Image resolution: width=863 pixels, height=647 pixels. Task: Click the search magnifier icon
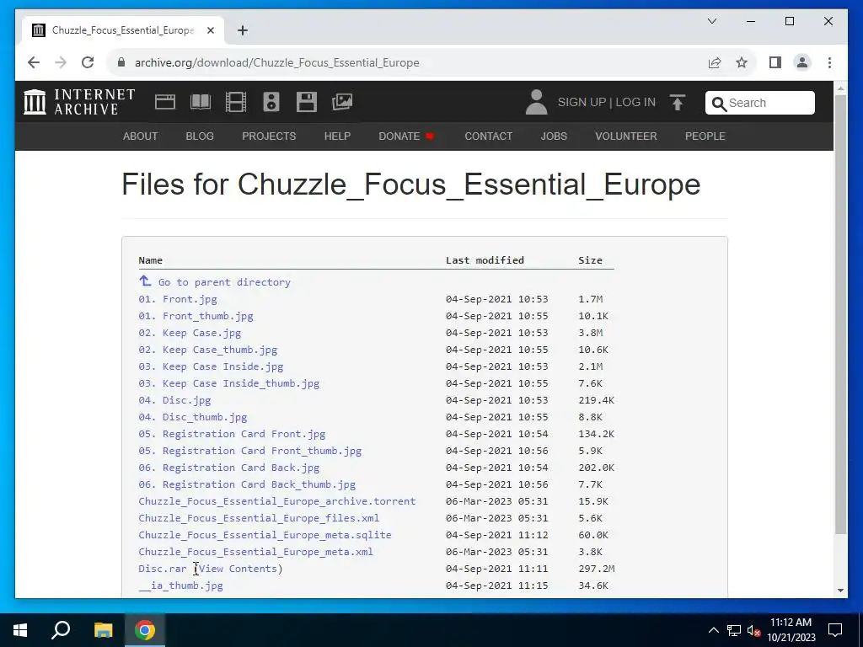pos(719,104)
